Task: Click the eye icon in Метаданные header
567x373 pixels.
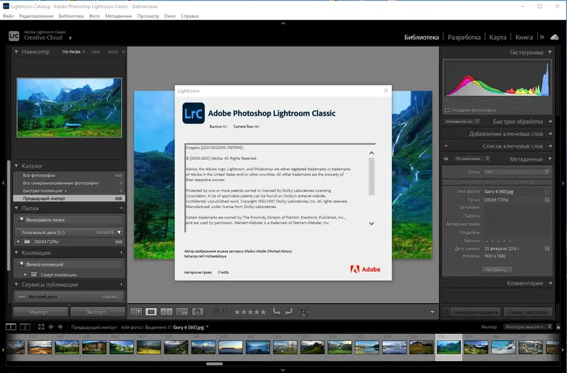Action: tap(446, 159)
